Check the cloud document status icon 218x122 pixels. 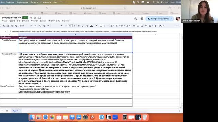pos(40,18)
